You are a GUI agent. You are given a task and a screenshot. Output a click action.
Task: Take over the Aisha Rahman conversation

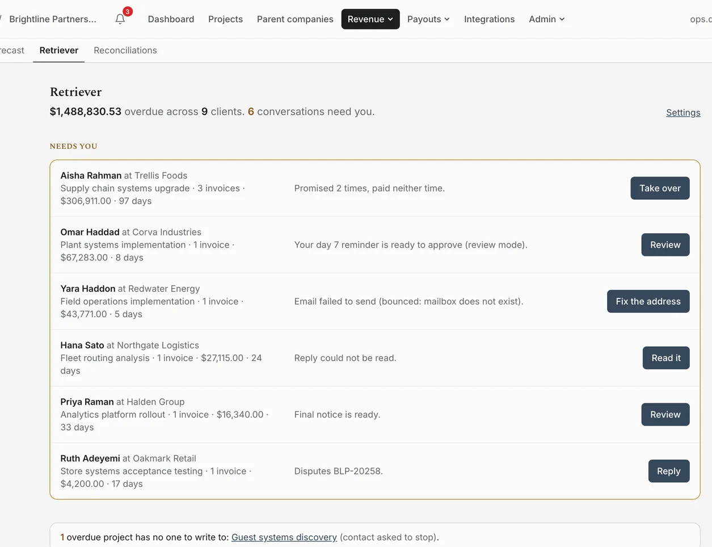[660, 188]
